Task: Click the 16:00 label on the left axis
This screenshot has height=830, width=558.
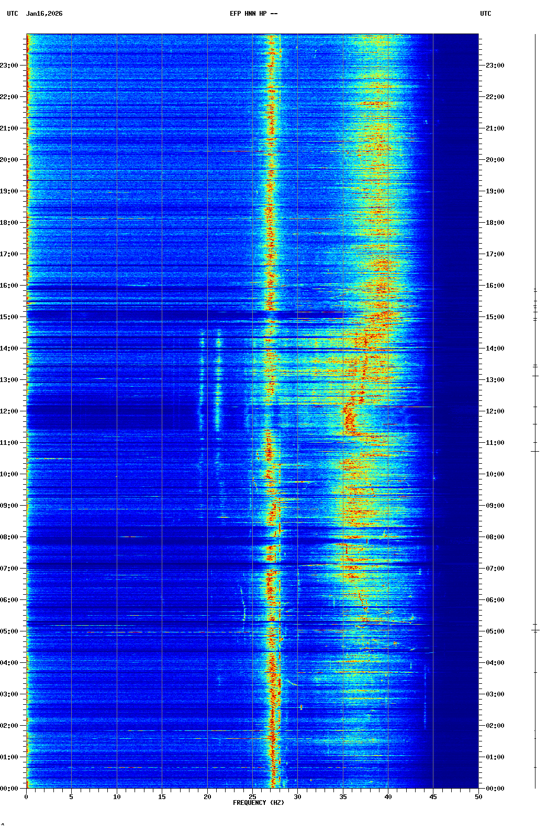Action: 9,286
